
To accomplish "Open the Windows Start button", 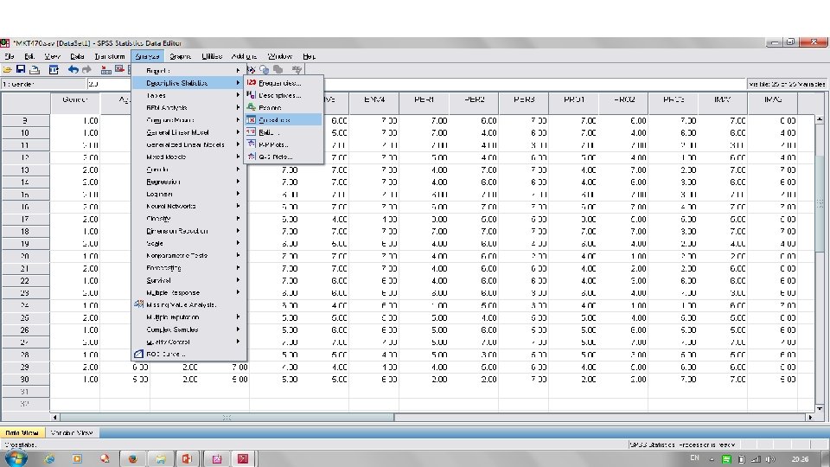I will 16,458.
